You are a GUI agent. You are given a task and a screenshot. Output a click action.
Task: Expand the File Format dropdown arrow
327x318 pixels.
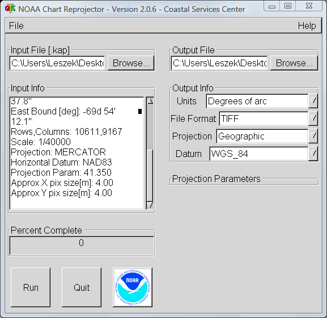(x=313, y=118)
